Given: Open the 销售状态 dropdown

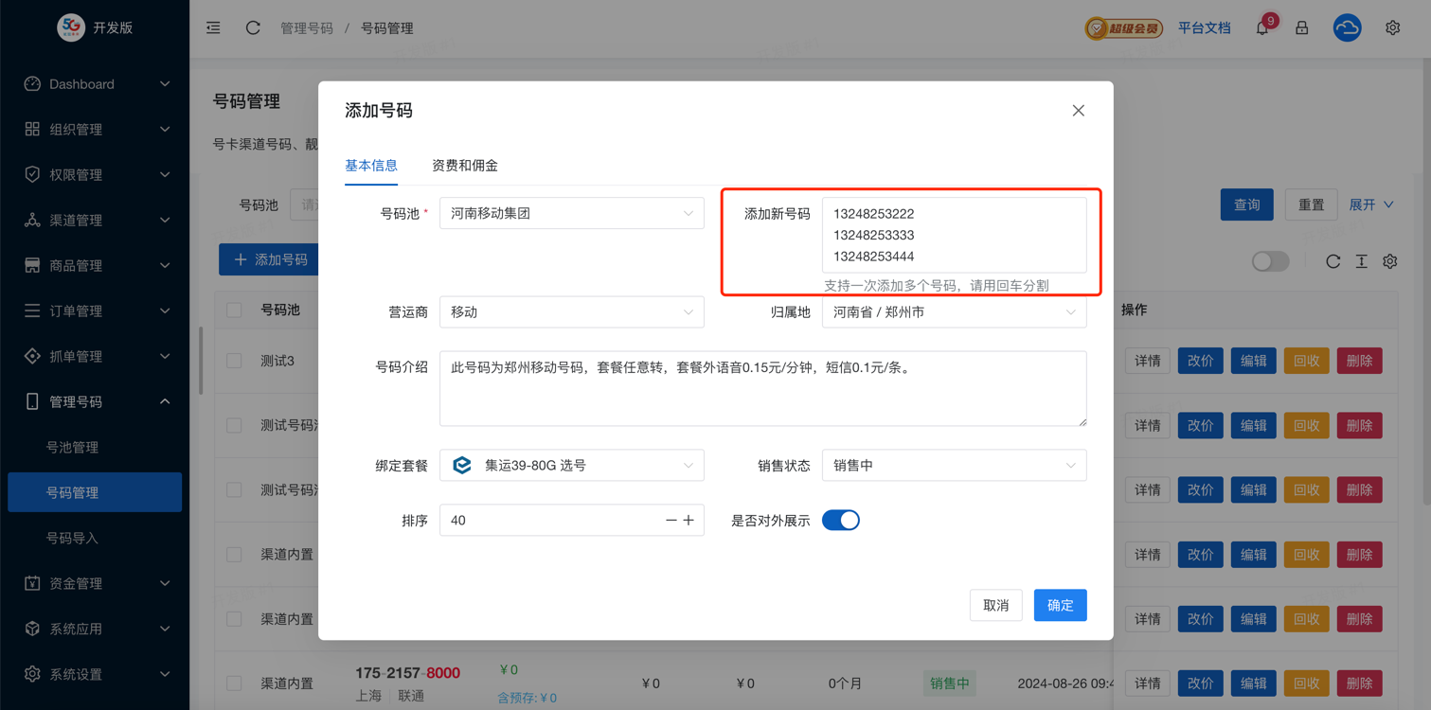Looking at the screenshot, I should click(x=954, y=466).
